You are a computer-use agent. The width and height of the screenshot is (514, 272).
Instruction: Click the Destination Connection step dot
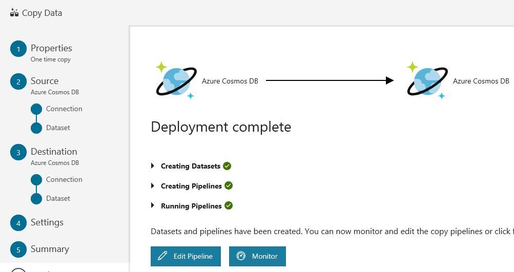[x=36, y=180]
